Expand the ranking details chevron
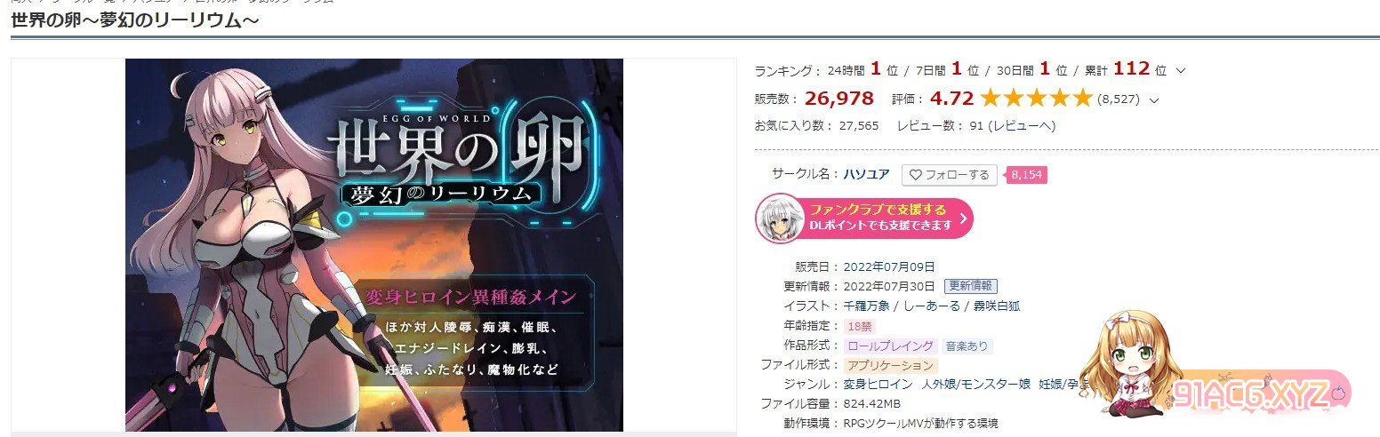Screen dimensions: 1380x437 tap(1180, 71)
